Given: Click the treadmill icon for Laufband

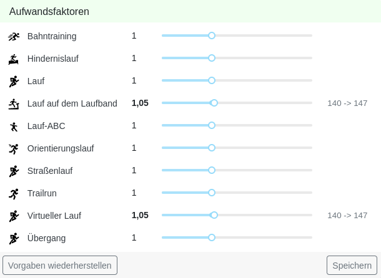Looking at the screenshot, I should tap(14, 103).
